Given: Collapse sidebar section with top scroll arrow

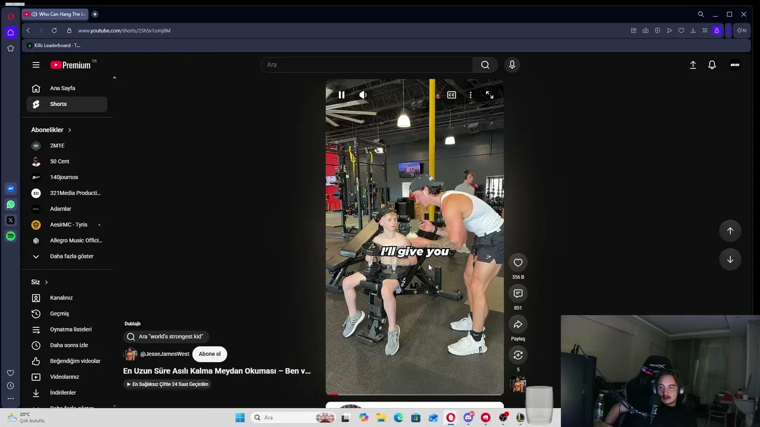Looking at the screenshot, I should coord(114,78).
